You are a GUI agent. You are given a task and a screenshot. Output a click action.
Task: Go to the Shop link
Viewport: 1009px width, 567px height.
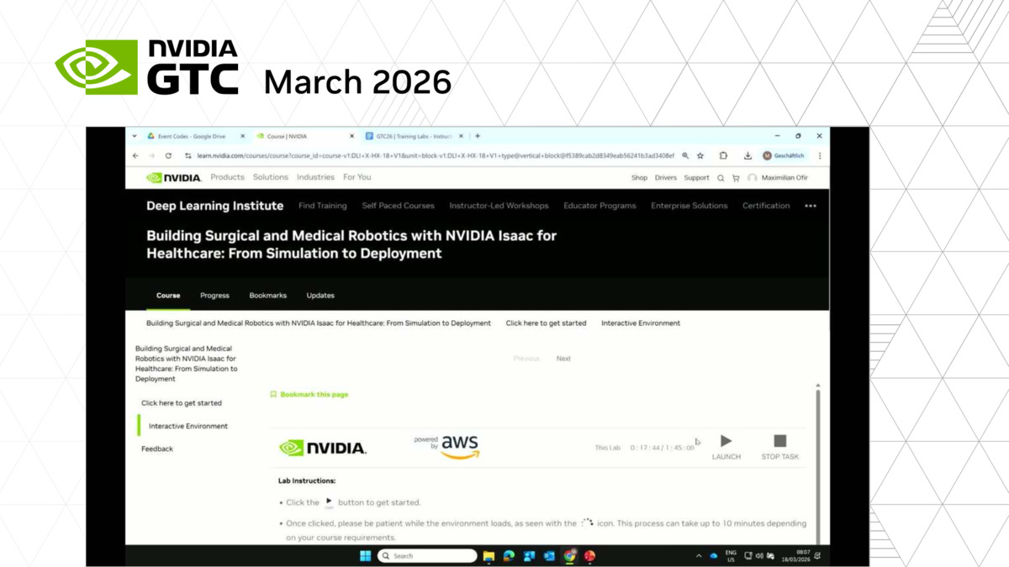640,178
